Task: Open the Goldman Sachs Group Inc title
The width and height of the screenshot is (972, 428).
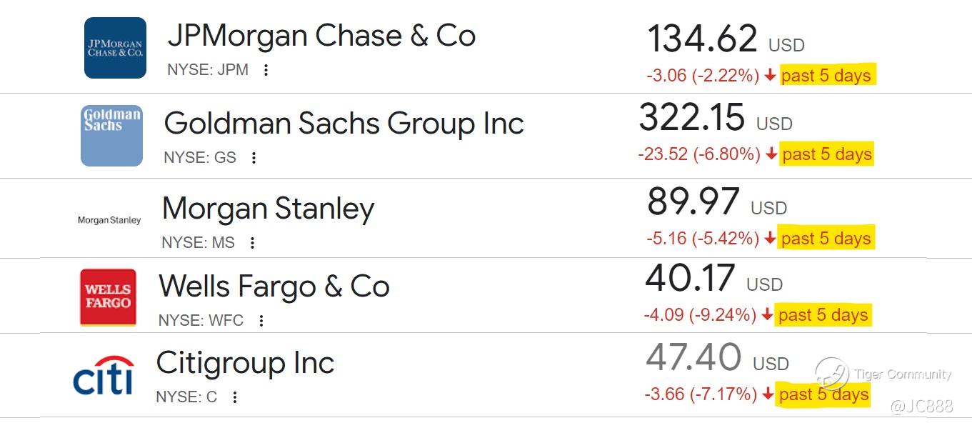Action: coord(344,124)
